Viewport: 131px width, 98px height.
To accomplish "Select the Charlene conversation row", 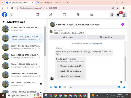I will [22, 38].
